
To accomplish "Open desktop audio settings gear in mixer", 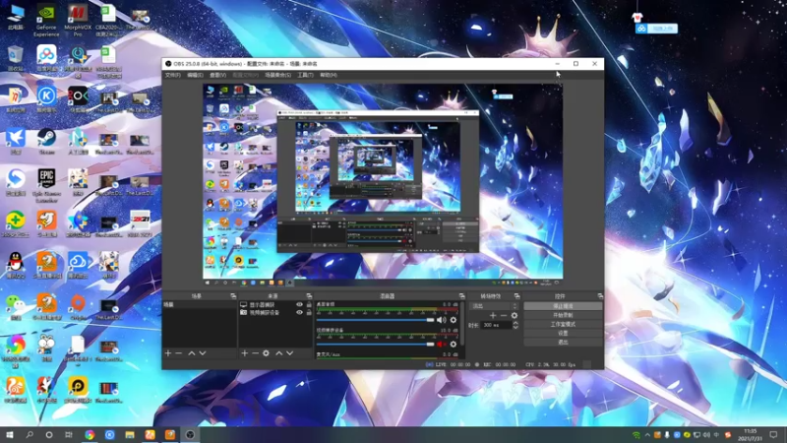I will [x=454, y=320].
